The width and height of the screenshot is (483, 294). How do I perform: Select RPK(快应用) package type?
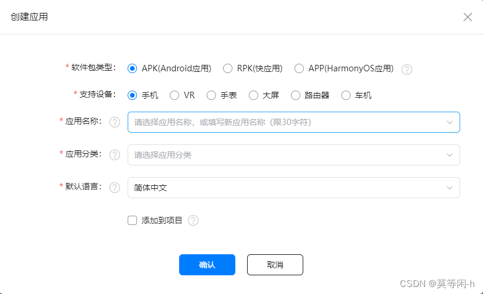point(228,68)
